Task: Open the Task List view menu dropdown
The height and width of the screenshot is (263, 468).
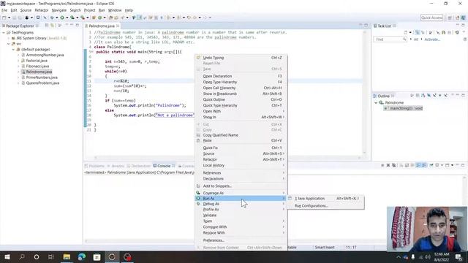Action: coord(464,32)
